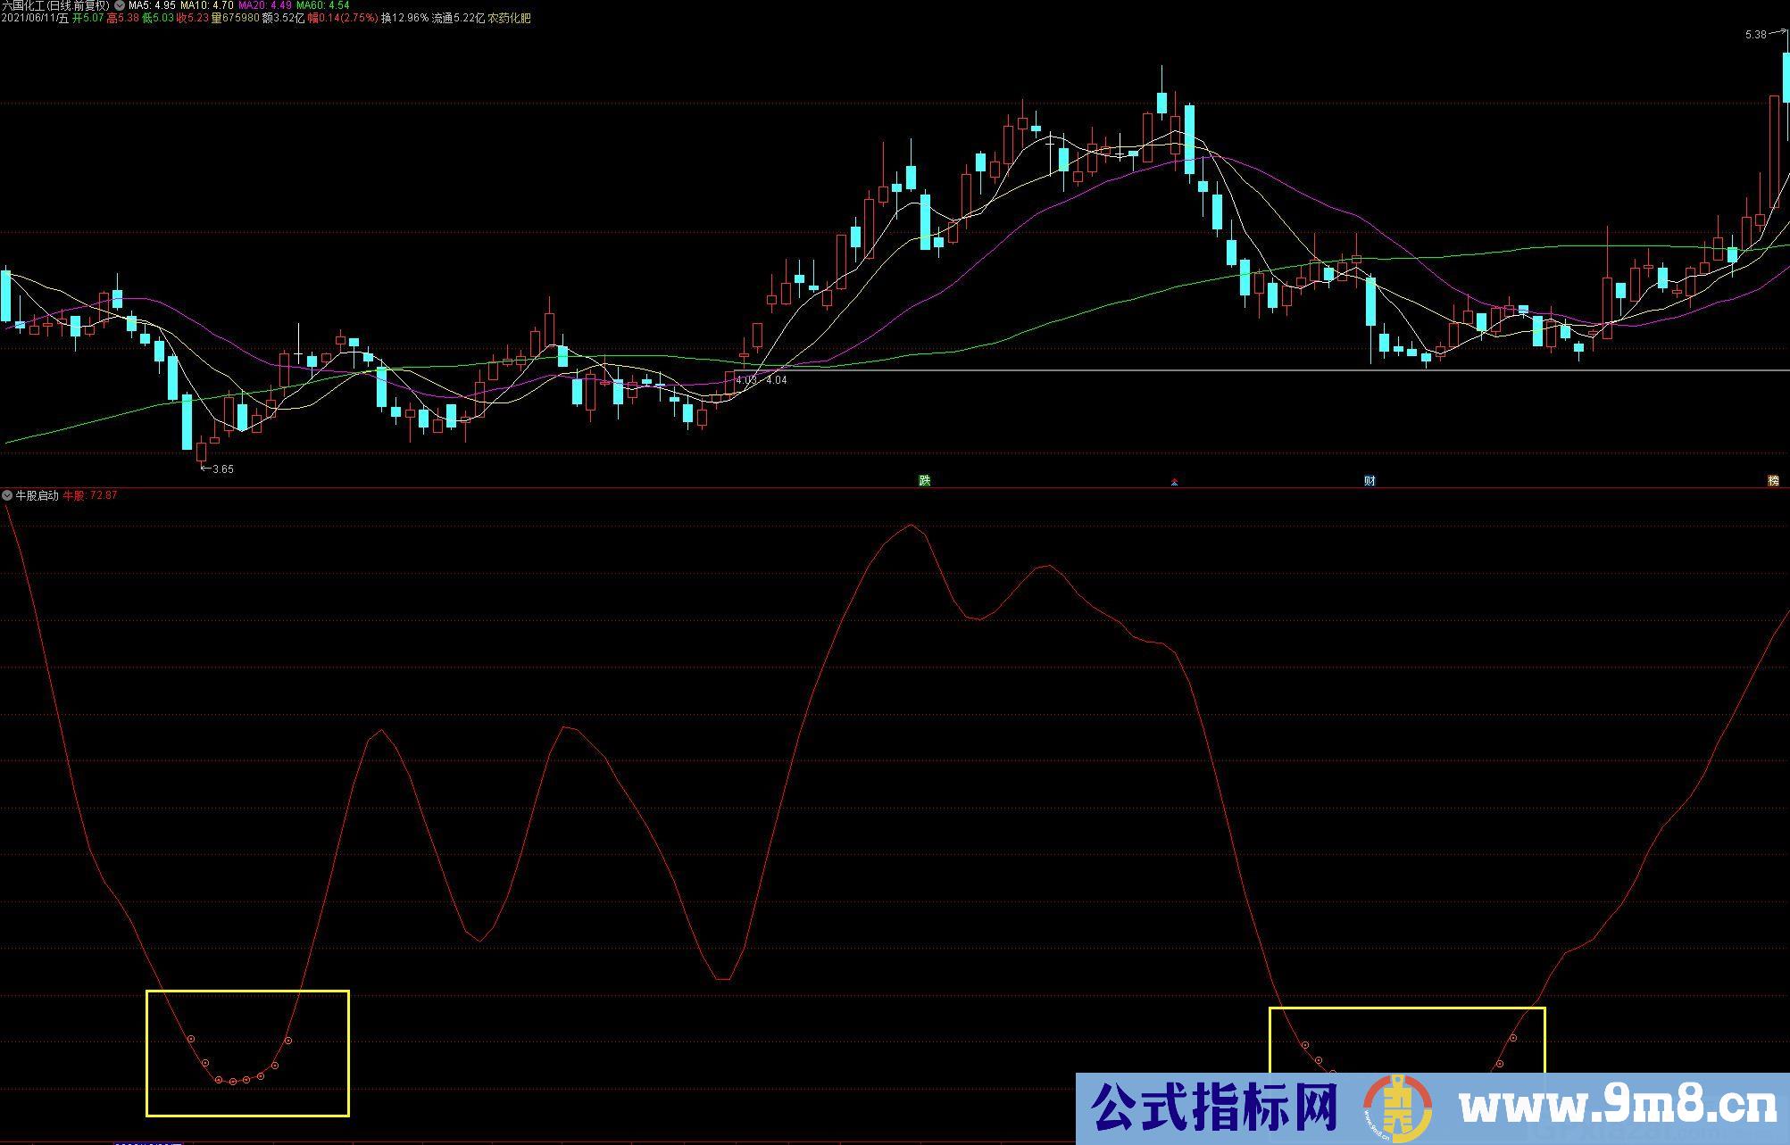
Task: Click the 5.38 highest price label on chart
Action: tap(1756, 35)
